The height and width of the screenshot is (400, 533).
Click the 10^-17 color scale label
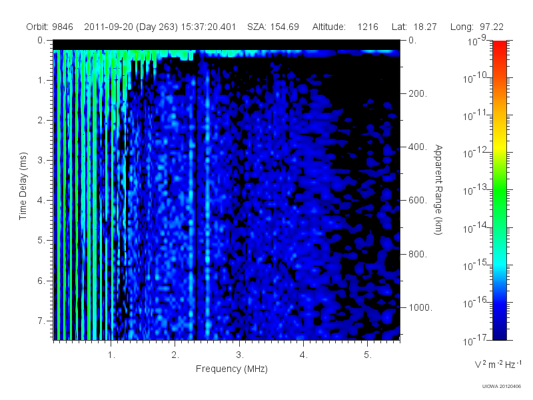click(474, 339)
